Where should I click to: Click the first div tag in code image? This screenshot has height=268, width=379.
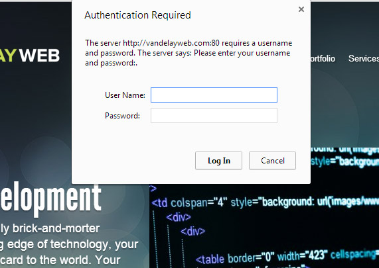pos(179,218)
